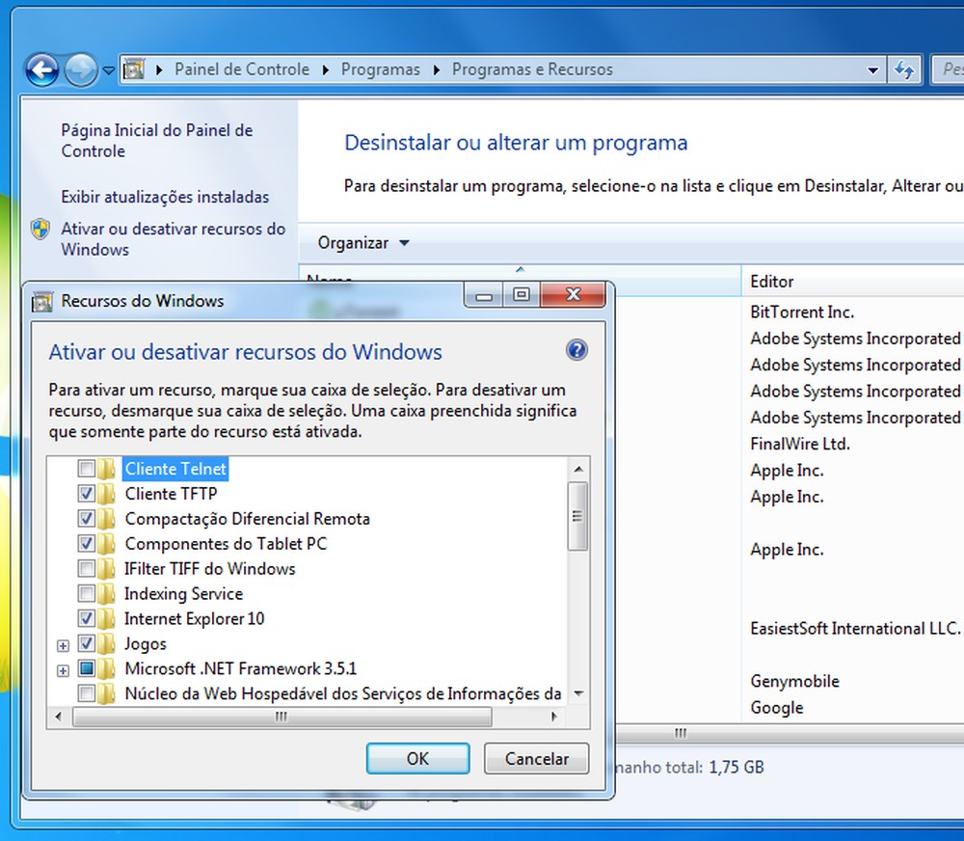Select Programas in the breadcrumb path
The width and height of the screenshot is (964, 841).
click(380, 69)
